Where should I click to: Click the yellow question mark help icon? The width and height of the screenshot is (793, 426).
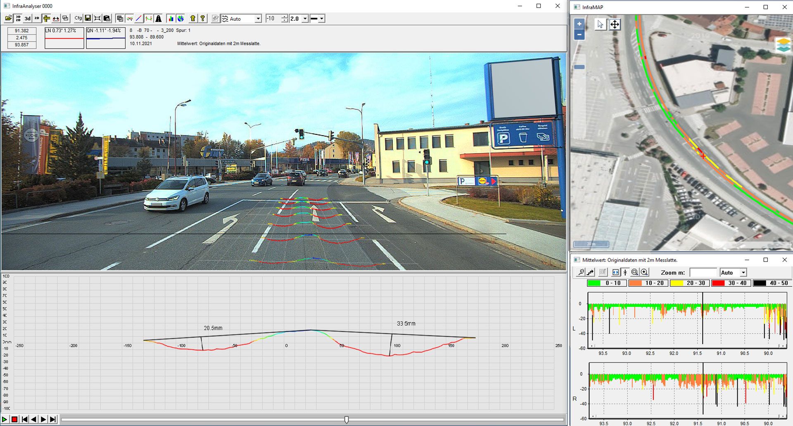(202, 19)
